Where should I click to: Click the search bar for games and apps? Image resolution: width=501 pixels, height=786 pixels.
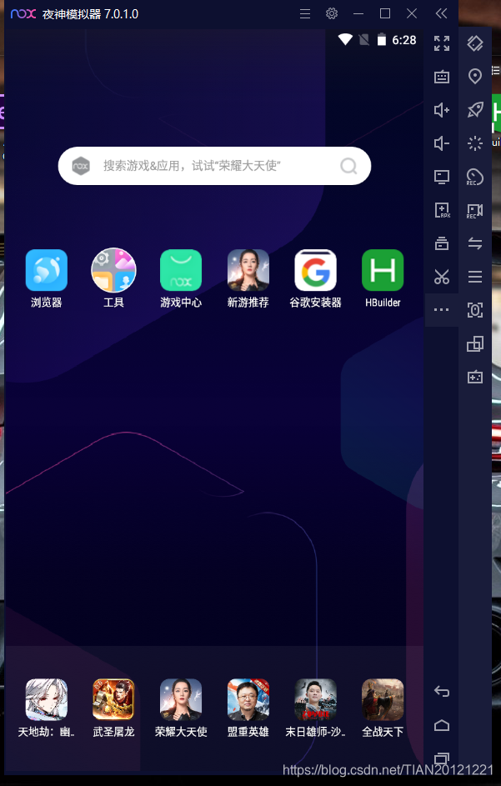(x=214, y=166)
